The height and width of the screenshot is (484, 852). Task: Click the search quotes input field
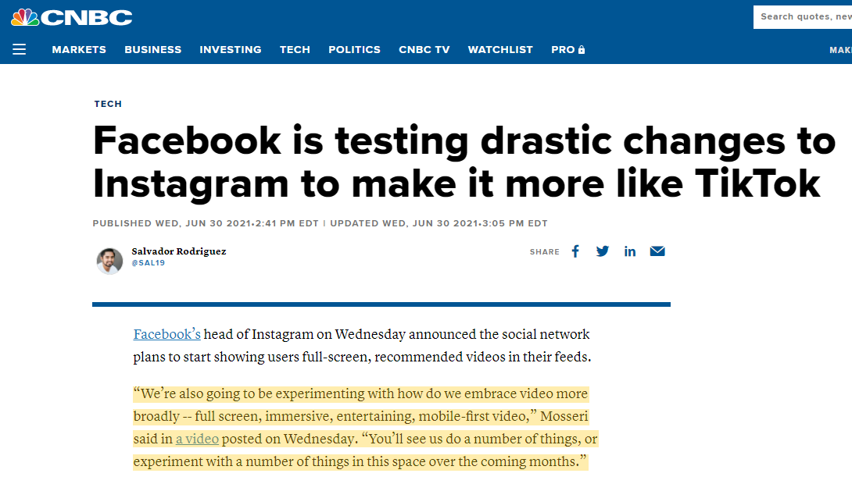[804, 16]
